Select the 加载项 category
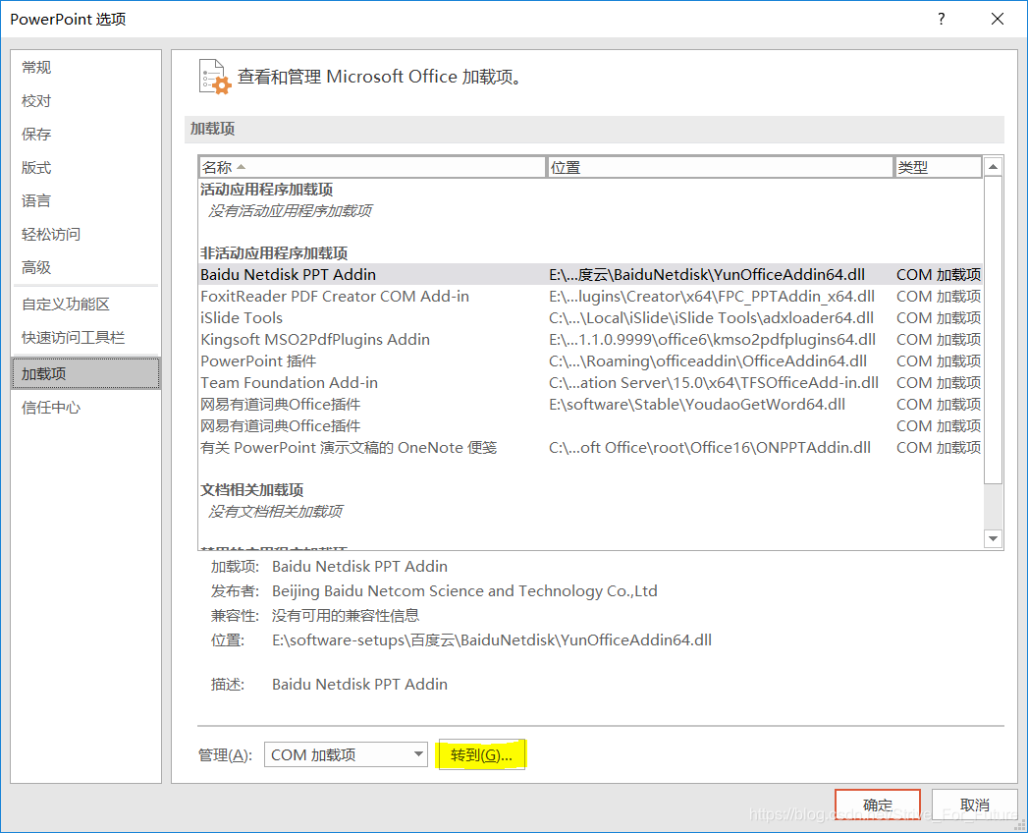The height and width of the screenshot is (833, 1028). pos(85,374)
